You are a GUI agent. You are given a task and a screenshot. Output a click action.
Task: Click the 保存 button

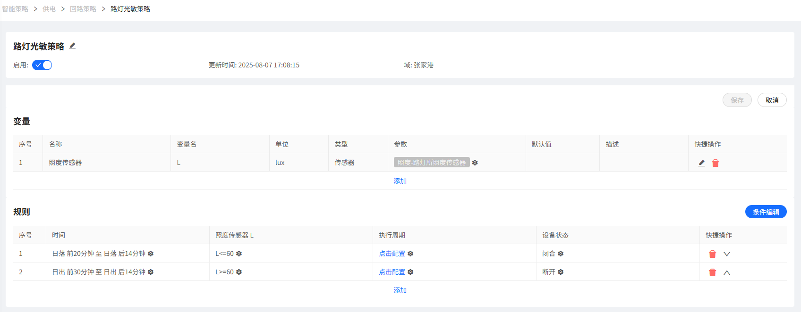pyautogui.click(x=737, y=100)
